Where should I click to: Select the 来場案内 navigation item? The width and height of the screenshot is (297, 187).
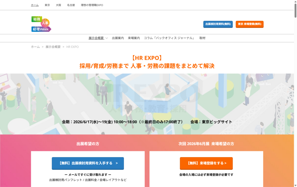tap(134, 38)
